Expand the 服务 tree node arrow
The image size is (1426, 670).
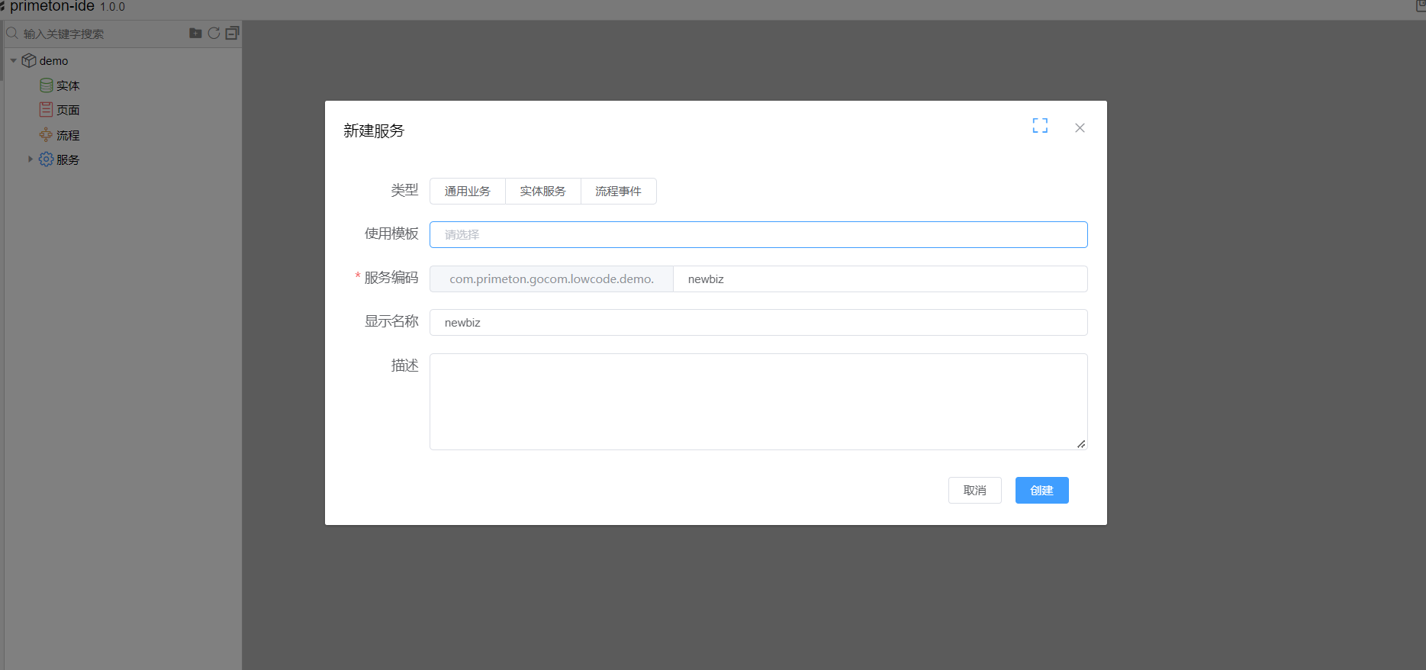31,159
